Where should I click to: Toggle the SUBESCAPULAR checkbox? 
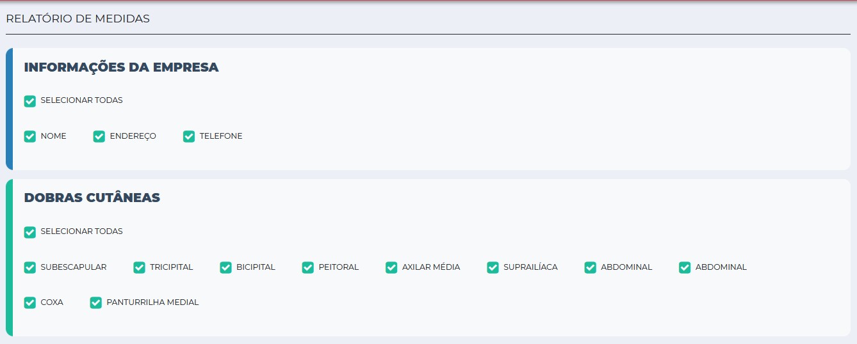(29, 267)
